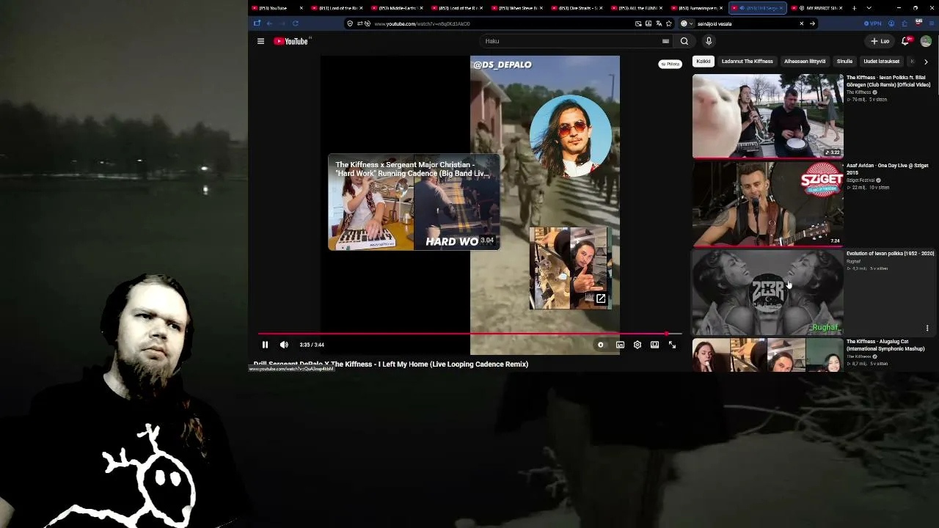Pause the video
The image size is (939, 528).
tap(265, 345)
